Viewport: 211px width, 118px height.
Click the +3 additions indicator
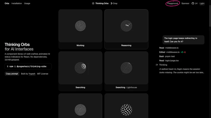point(182,52)
